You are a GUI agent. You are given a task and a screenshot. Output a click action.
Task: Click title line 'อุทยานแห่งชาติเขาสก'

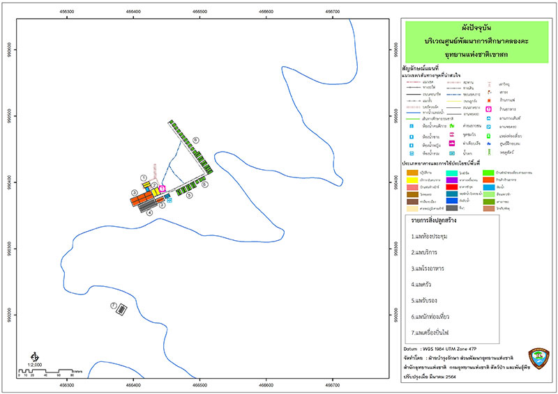pos(476,54)
